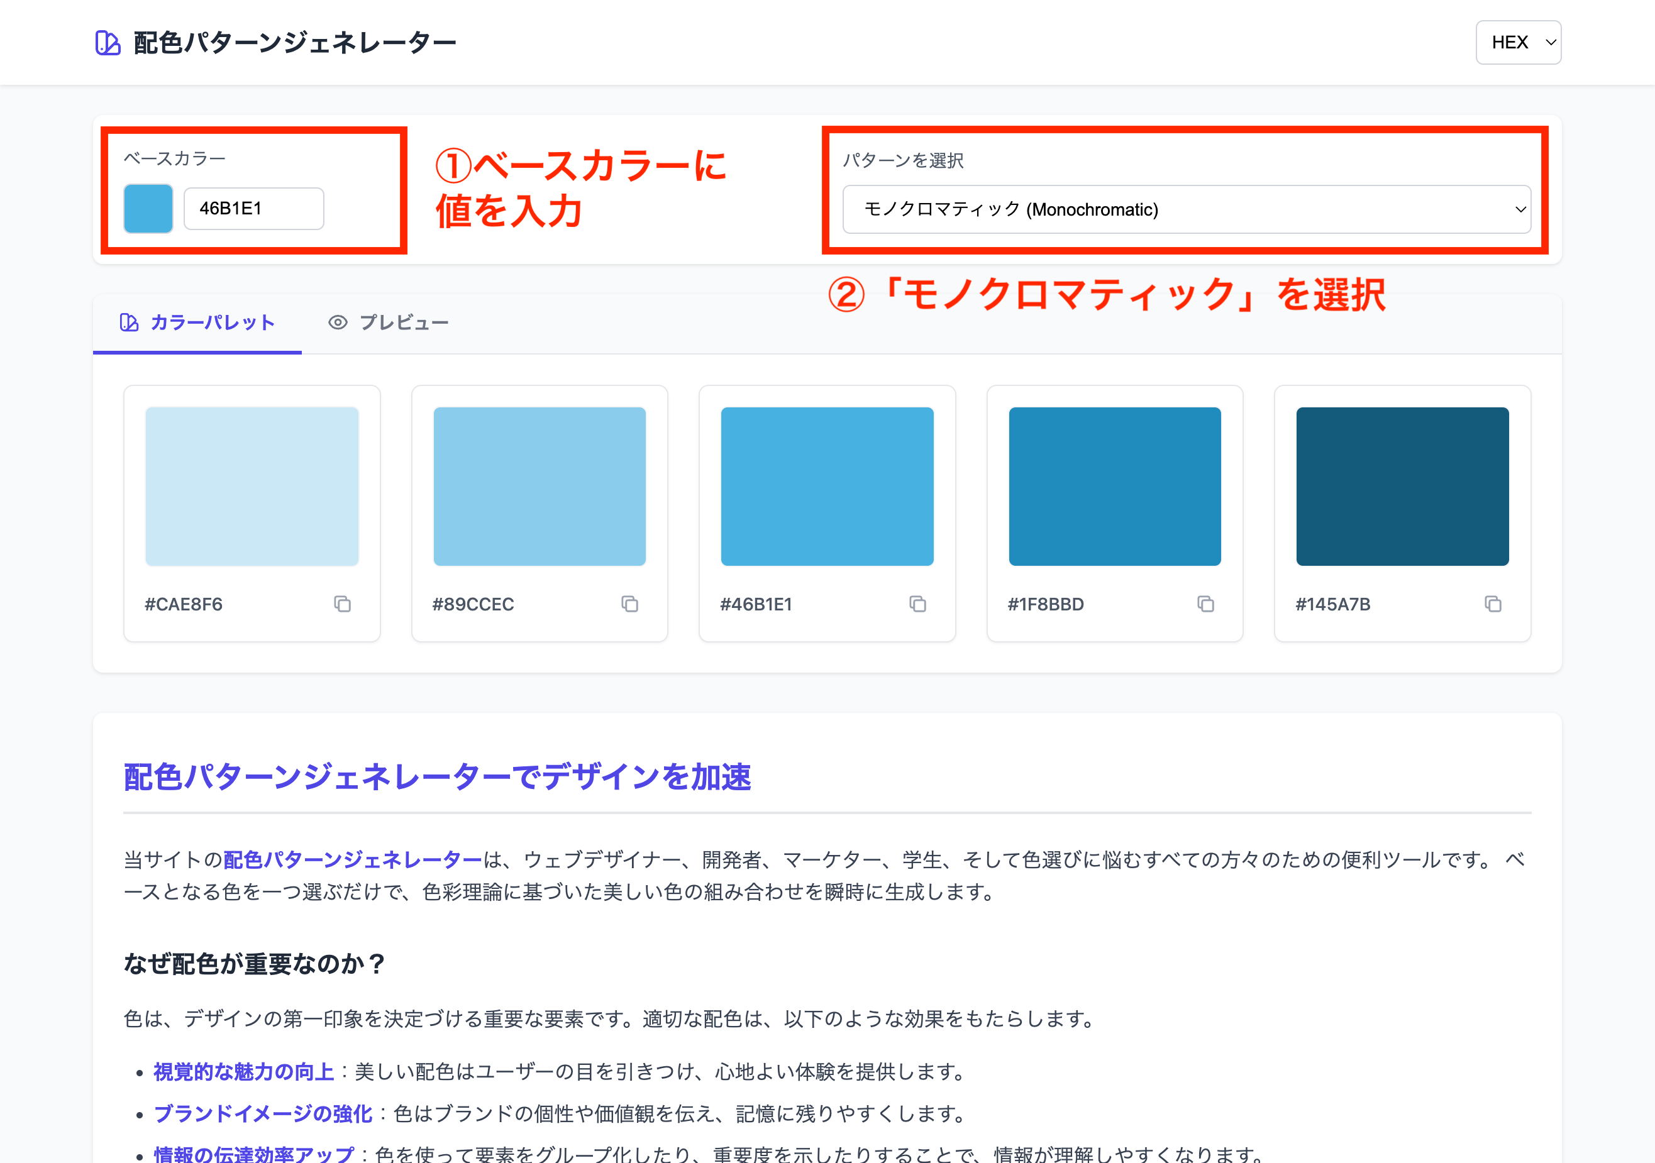Screen dimensions: 1655x1163
Task: Open the モノクロマティック pattern dropdown
Action: pos(1187,210)
